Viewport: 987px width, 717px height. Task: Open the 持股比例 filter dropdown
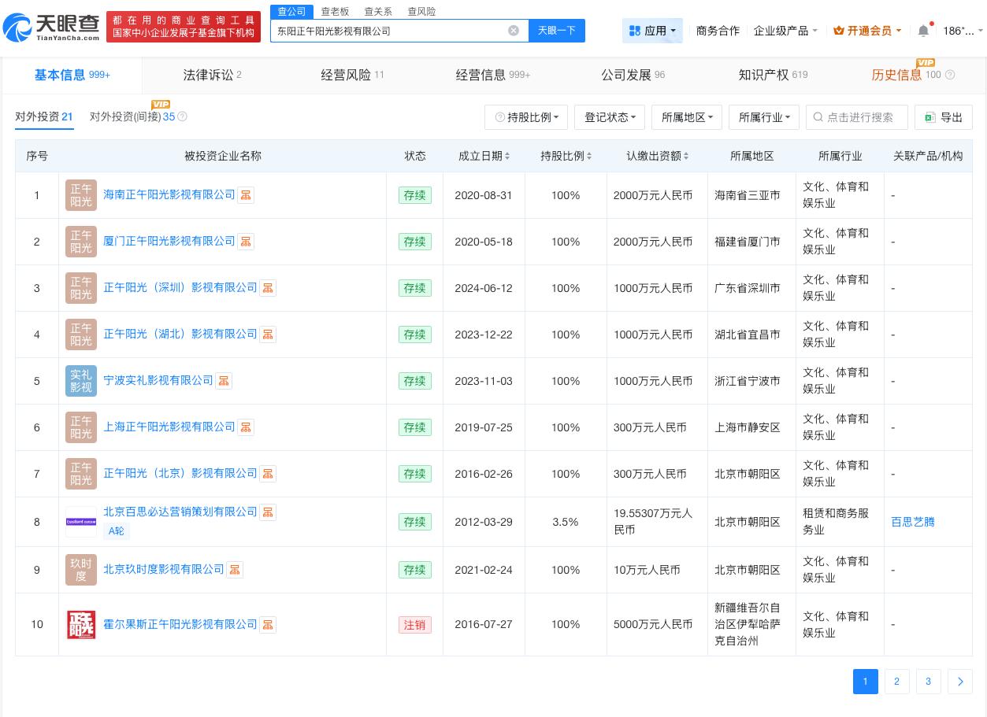click(526, 116)
